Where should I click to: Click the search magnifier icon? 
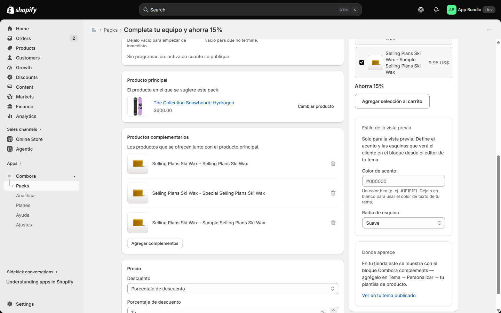click(146, 10)
